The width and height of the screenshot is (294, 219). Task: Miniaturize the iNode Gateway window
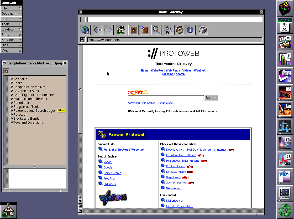pos(81,12)
